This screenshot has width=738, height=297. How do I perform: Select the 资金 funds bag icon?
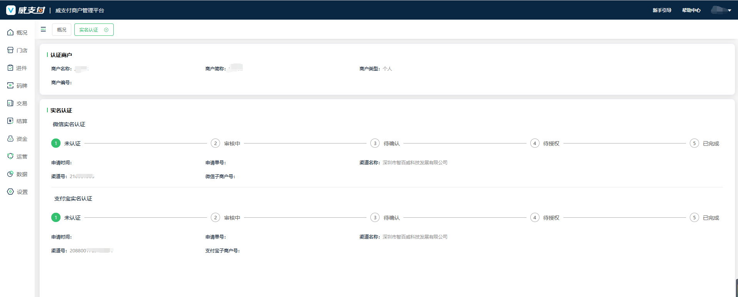[x=10, y=139]
